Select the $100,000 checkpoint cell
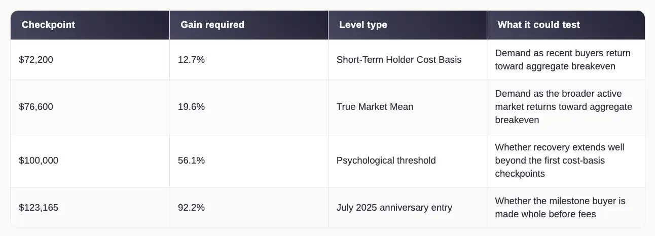Screen dimensions: 655x236 click(90, 161)
